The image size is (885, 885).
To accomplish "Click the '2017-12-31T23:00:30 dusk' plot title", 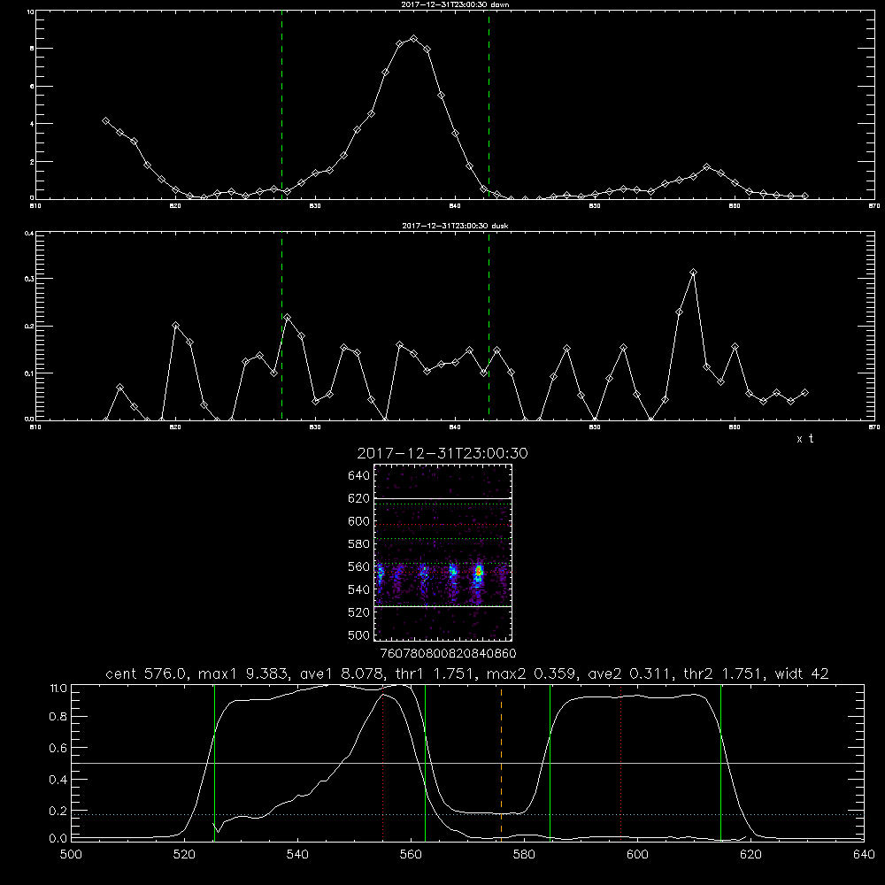I will (455, 226).
